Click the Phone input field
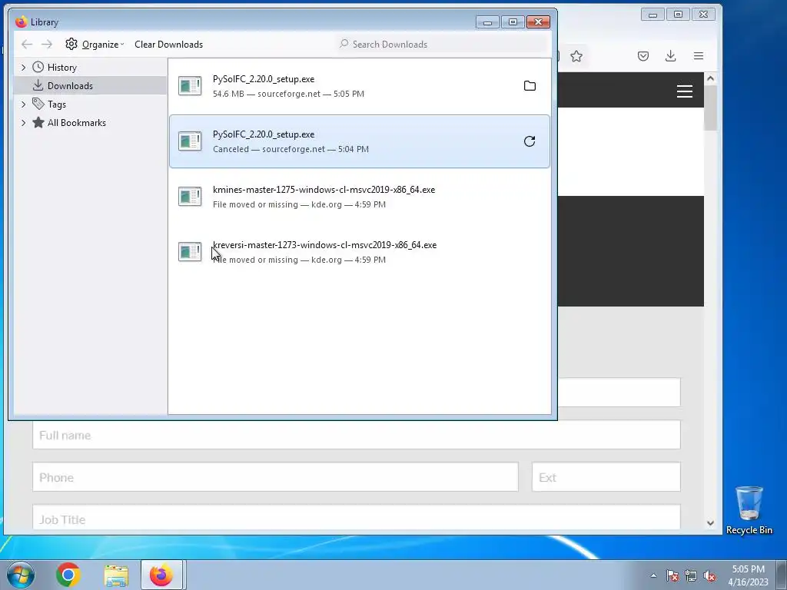 [x=275, y=477]
